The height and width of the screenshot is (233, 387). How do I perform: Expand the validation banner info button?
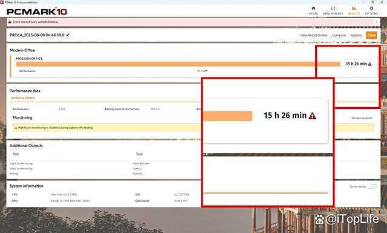click(376, 22)
